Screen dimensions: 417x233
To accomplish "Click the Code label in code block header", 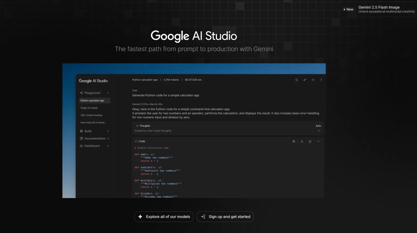I will [x=142, y=141].
